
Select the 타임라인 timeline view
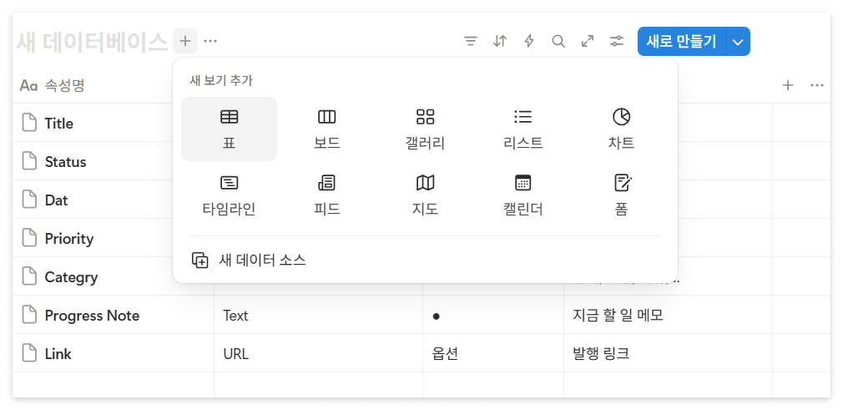click(229, 195)
